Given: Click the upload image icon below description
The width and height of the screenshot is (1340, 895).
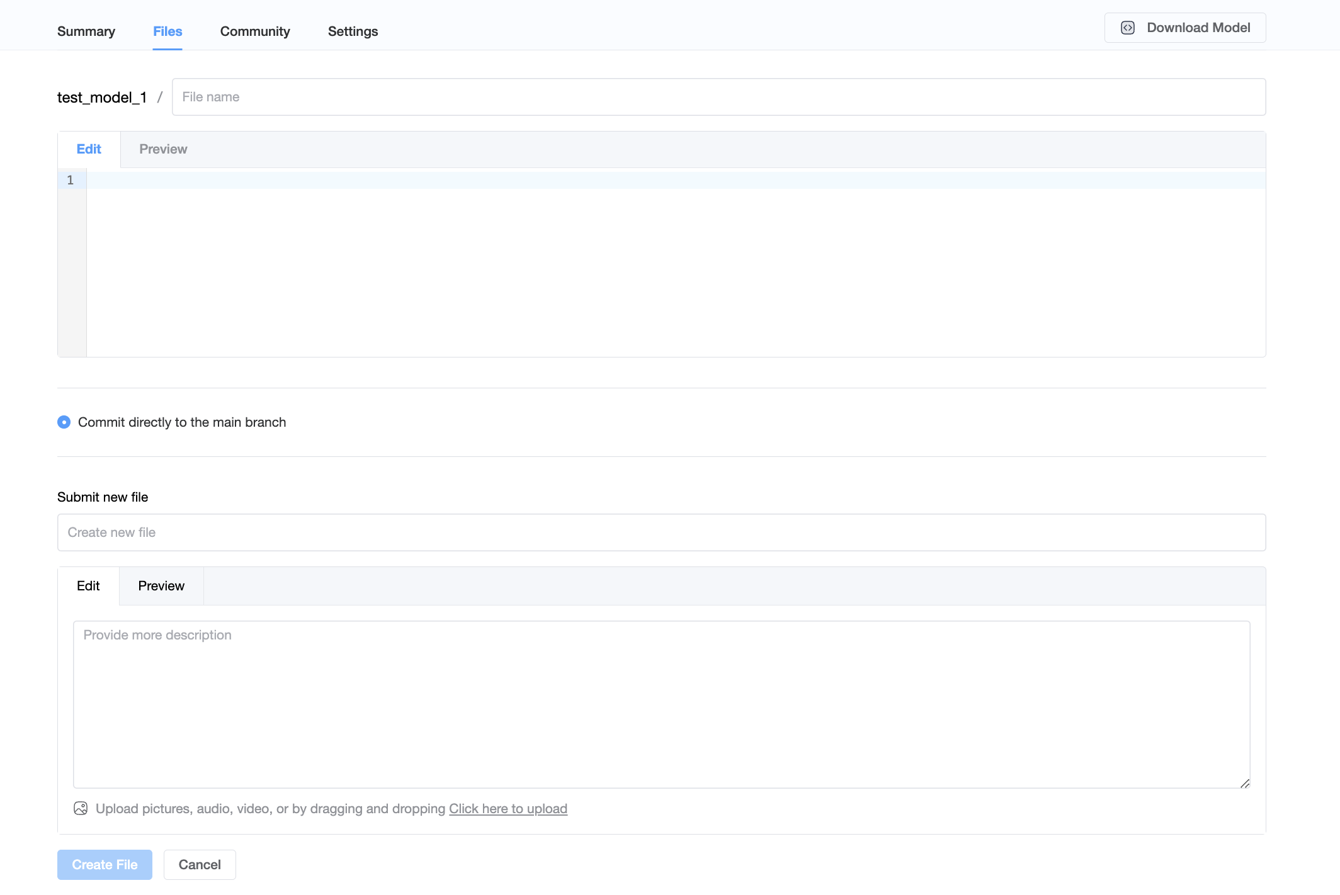Looking at the screenshot, I should click(x=81, y=808).
